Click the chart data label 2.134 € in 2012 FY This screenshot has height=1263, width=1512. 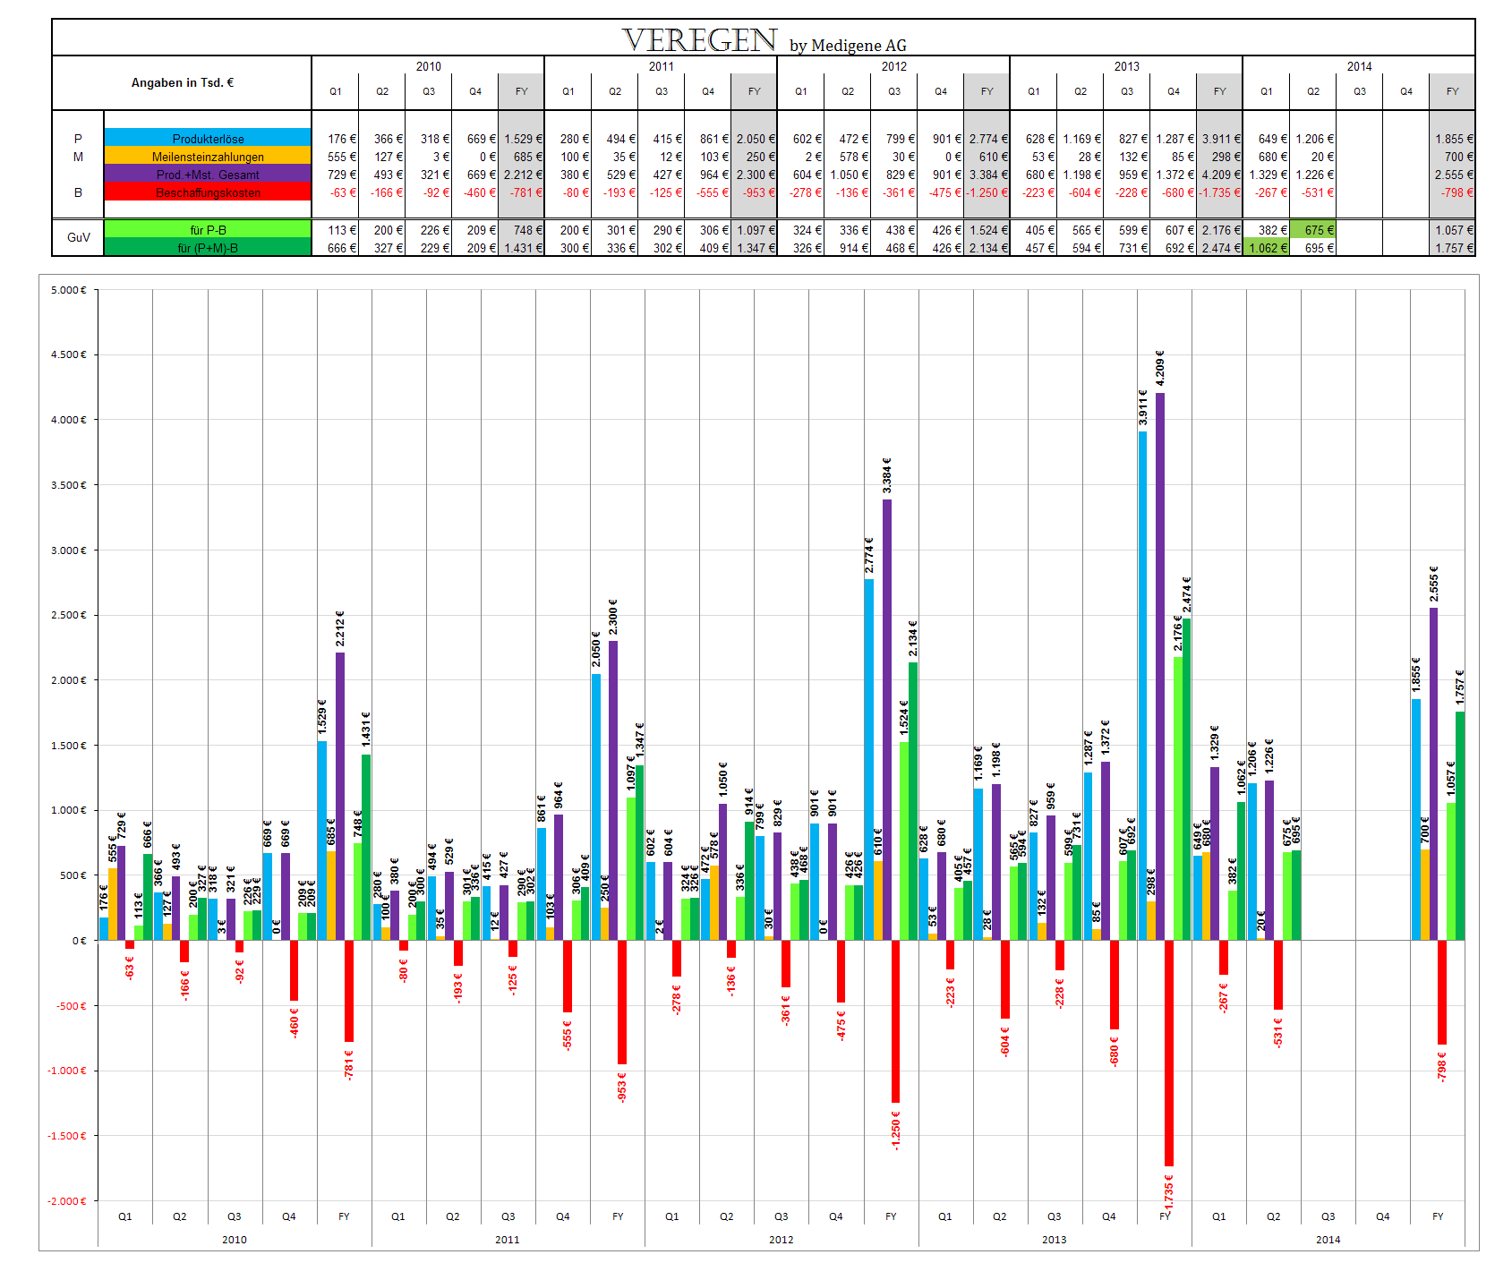click(912, 638)
